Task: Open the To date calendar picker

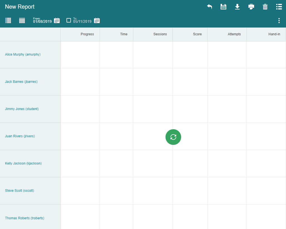Action: click(x=97, y=20)
